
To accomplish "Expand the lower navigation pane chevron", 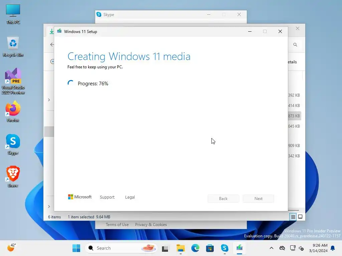I will point(49,206).
